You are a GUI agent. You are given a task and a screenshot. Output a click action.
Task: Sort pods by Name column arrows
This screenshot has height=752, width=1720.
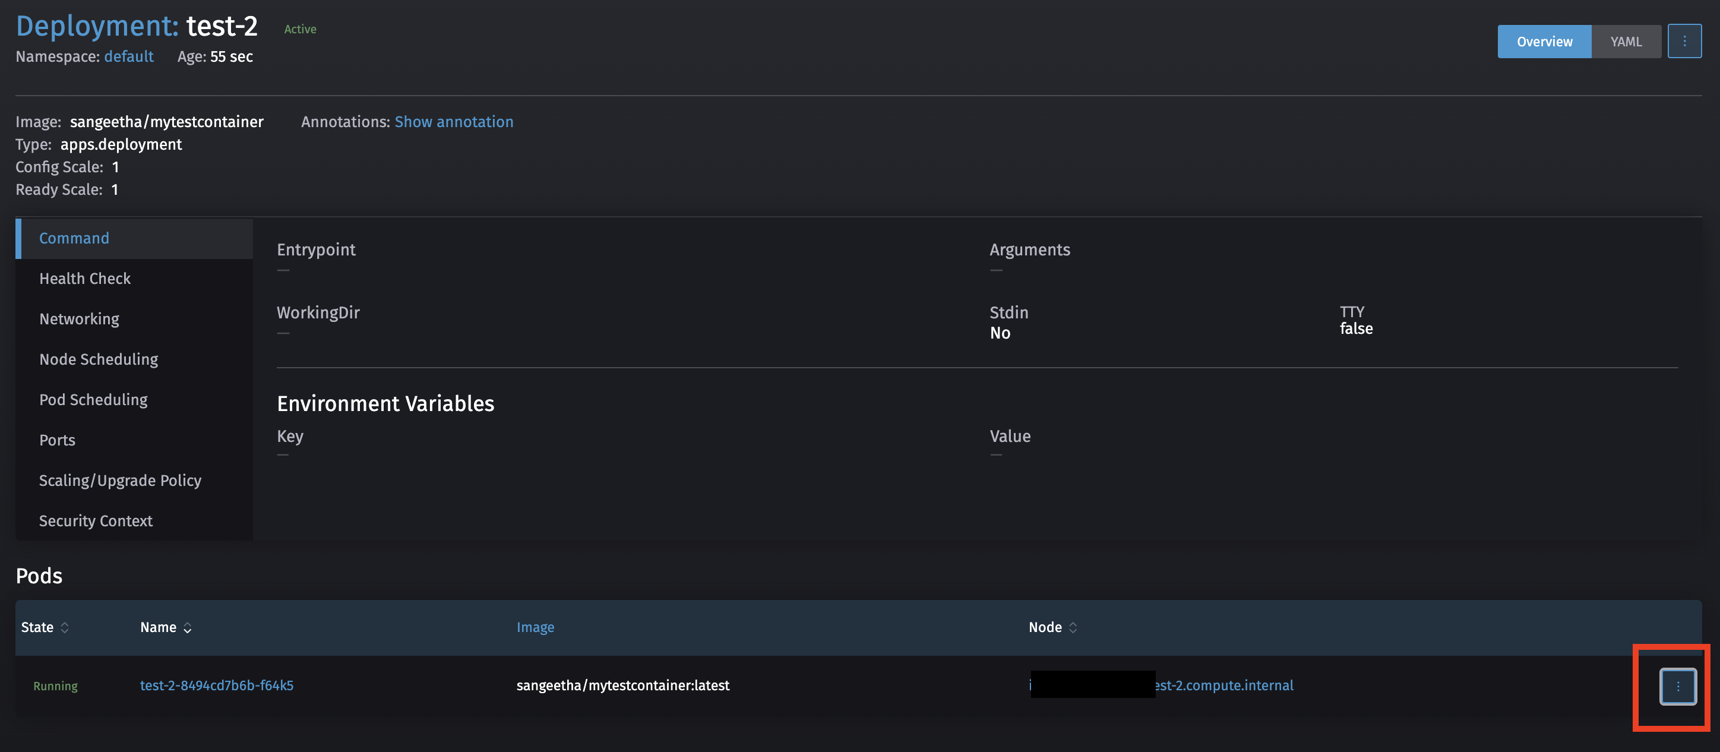pyautogui.click(x=188, y=627)
